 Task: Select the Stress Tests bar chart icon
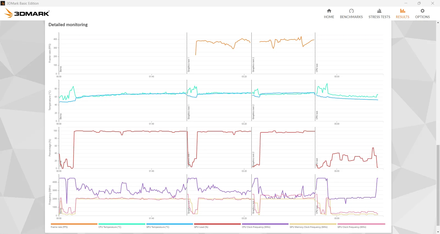(379, 11)
